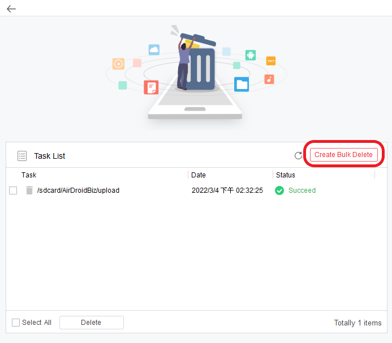Image resolution: width=392 pixels, height=343 pixels.
Task: Tick the /sdcard/AirDroidBiz/upload task checkbox
Action: [x=13, y=190]
